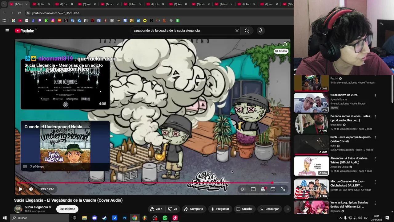This screenshot has width=394, height=222.
Task: Click the Preguntar button
Action: coord(220,209)
